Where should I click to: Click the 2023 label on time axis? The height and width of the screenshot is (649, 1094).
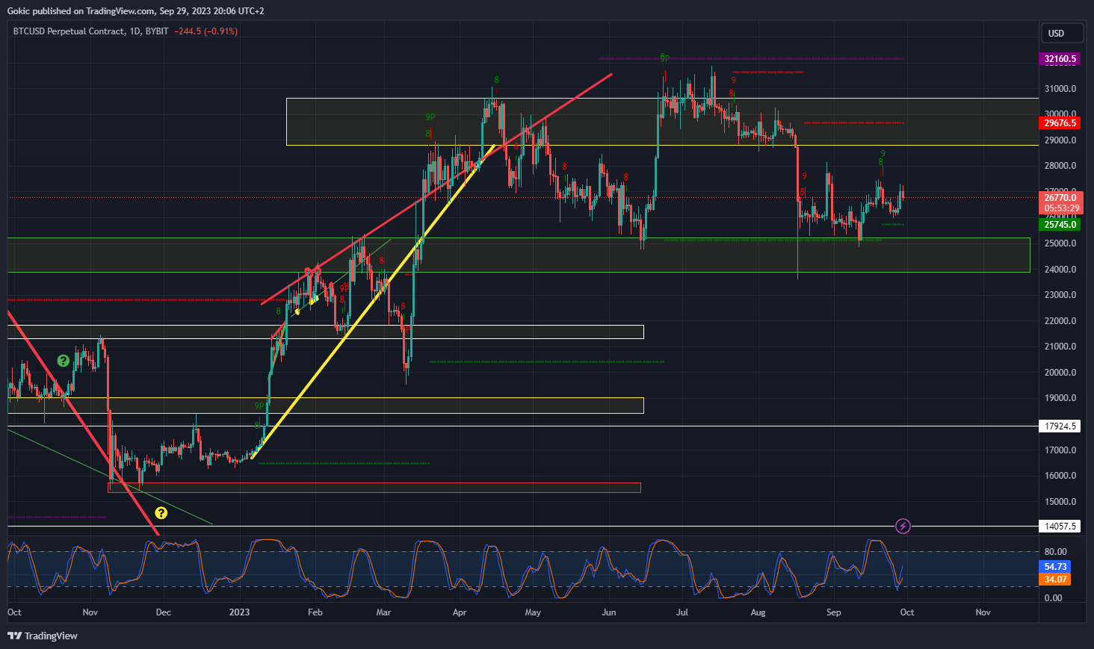(239, 612)
